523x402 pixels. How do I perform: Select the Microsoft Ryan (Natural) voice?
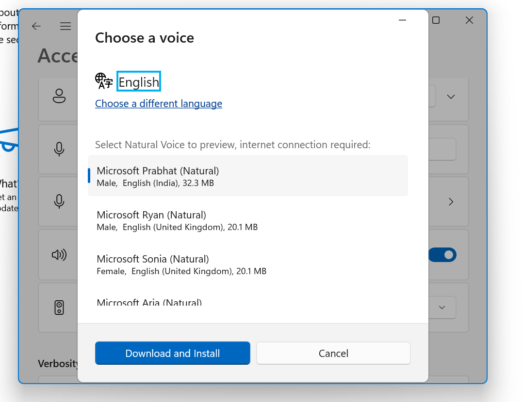(x=248, y=220)
